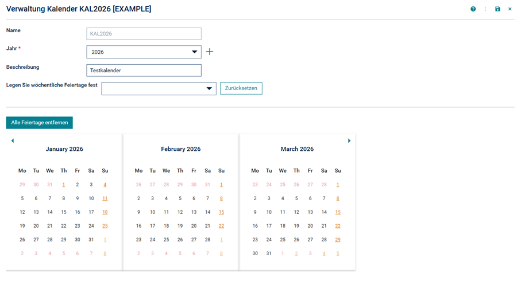Focus the Name field KAL2026
The width and height of the screenshot is (517, 281).
144,34
